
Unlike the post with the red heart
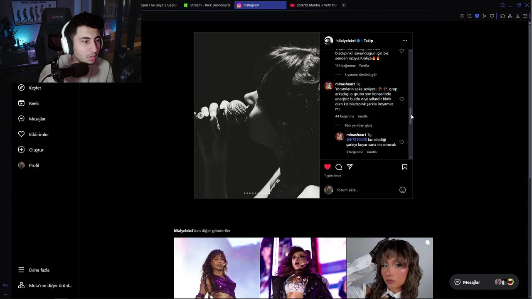coord(328,167)
